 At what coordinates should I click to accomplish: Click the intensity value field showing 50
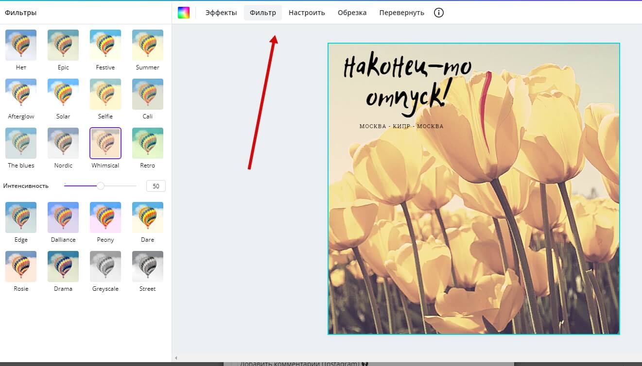pos(156,186)
